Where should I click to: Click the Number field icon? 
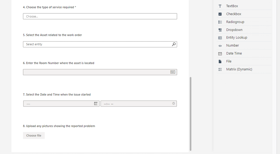pyautogui.click(x=220, y=45)
